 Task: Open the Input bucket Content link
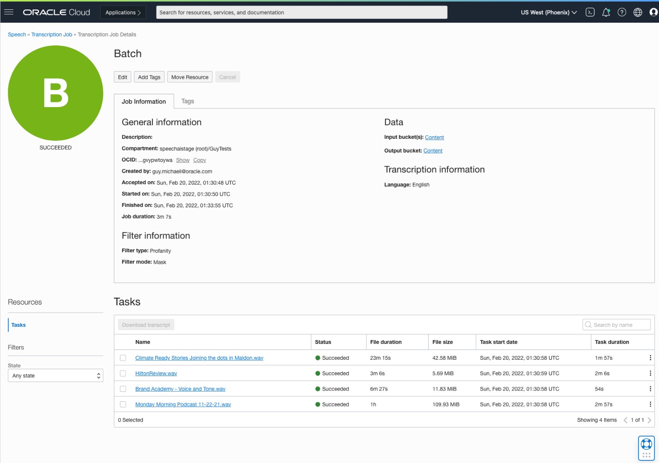pos(434,137)
